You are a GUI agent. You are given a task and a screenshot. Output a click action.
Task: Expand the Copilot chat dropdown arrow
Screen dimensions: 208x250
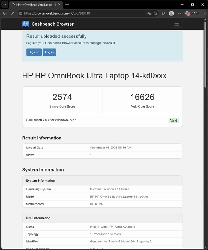pyautogui.click(x=204, y=13)
